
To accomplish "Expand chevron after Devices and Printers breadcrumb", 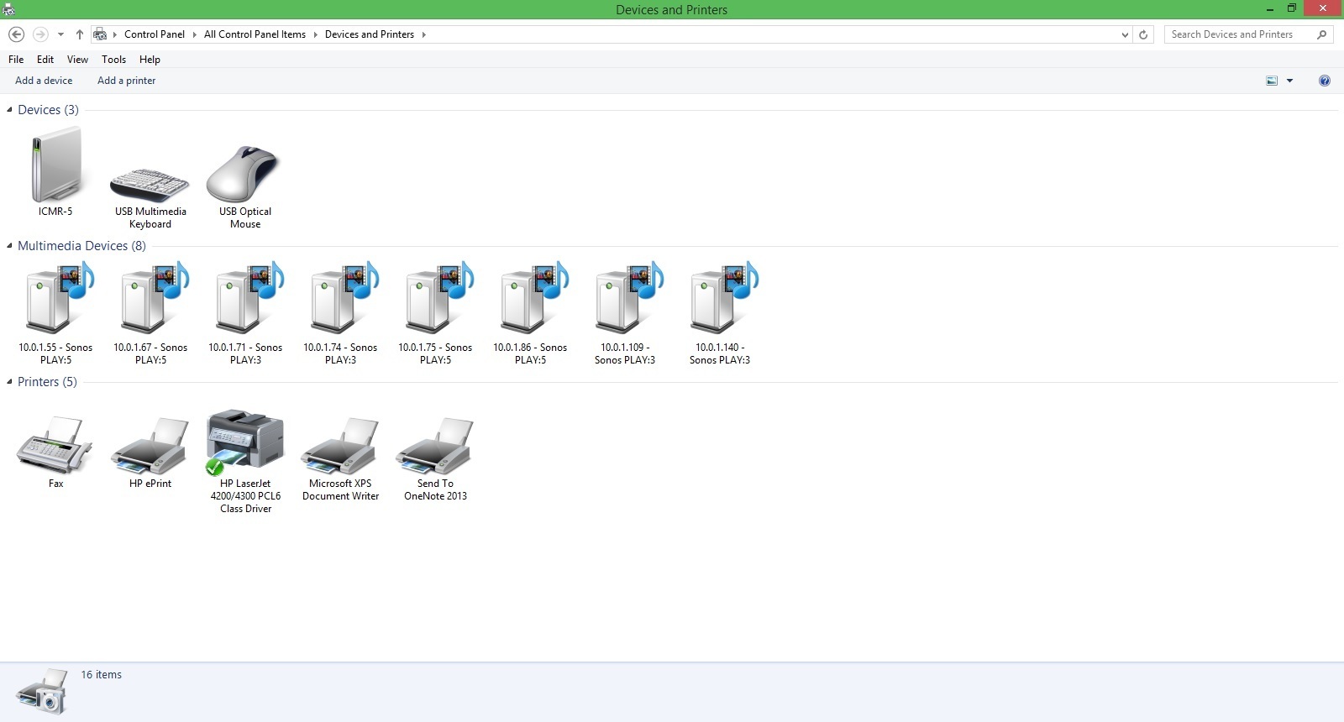I will (423, 34).
